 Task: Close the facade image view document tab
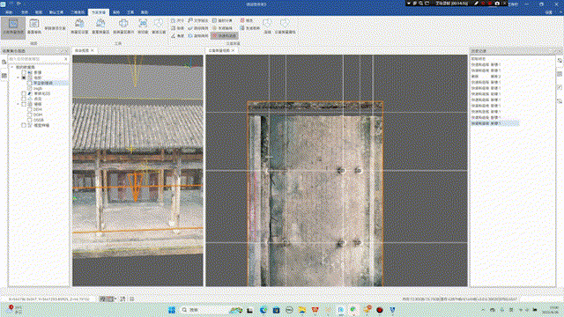(233, 50)
